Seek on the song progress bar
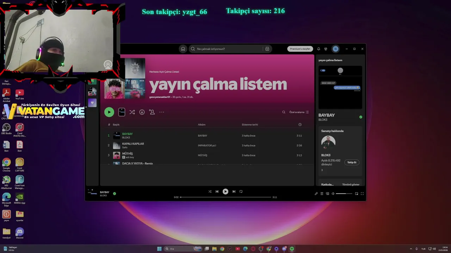The height and width of the screenshot is (253, 451). 225,197
